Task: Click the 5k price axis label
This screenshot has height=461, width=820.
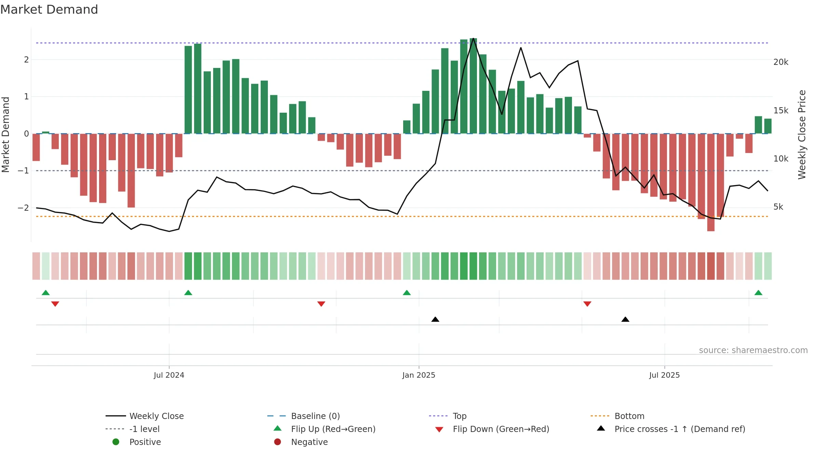Action: [778, 207]
